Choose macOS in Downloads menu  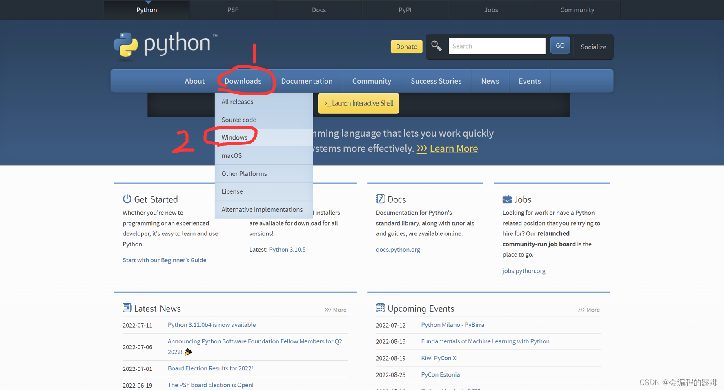[x=264, y=156]
